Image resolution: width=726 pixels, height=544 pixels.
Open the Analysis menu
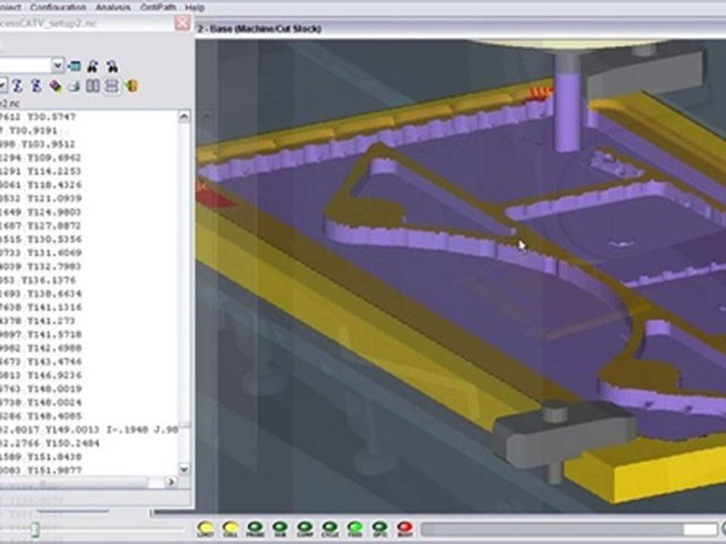113,8
